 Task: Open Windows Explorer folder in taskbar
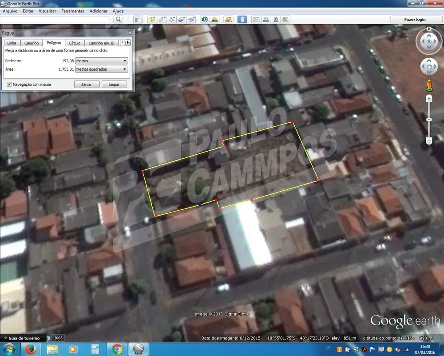[x=52, y=349]
